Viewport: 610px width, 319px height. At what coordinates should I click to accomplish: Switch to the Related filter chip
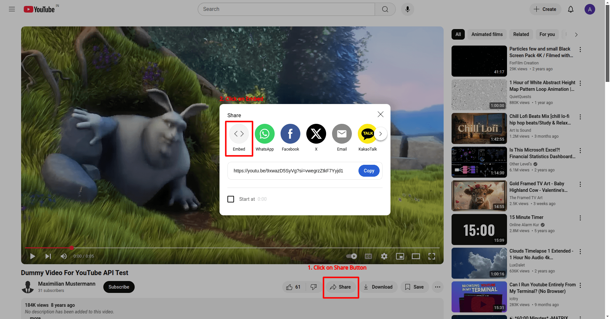point(521,34)
